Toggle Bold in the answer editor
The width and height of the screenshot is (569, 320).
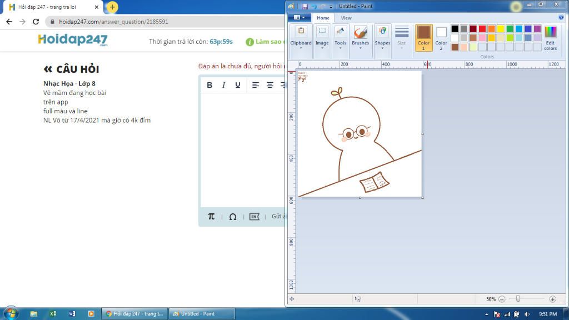click(209, 85)
